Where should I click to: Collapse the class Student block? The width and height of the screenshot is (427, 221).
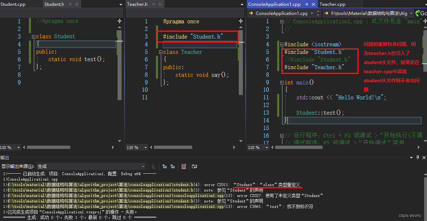pos(33,36)
